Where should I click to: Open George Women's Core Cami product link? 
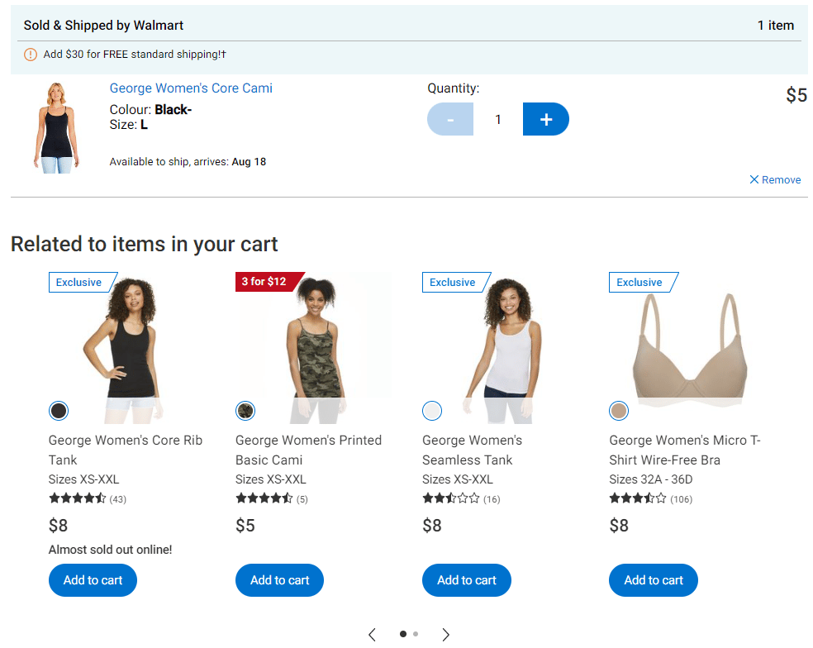(x=191, y=88)
